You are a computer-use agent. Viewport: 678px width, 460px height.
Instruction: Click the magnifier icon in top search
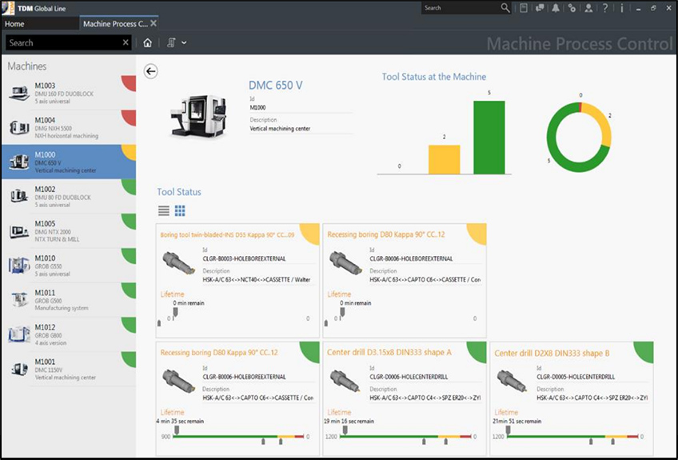(x=505, y=8)
